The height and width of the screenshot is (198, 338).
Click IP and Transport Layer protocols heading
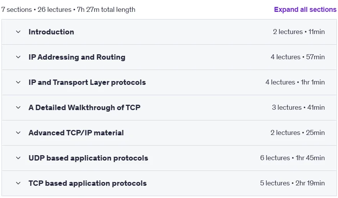tap(87, 82)
